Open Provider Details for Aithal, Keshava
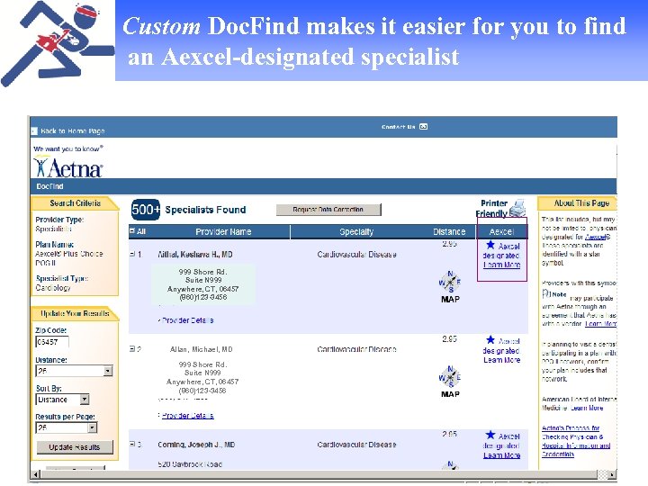The width and height of the screenshot is (648, 486). pos(187,320)
